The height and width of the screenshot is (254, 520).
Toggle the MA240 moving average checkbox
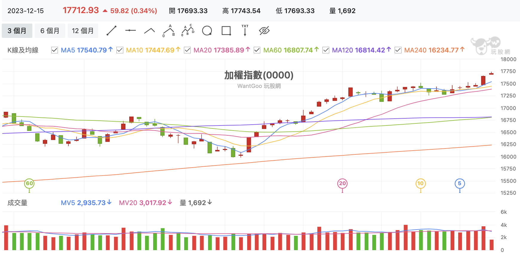398,50
